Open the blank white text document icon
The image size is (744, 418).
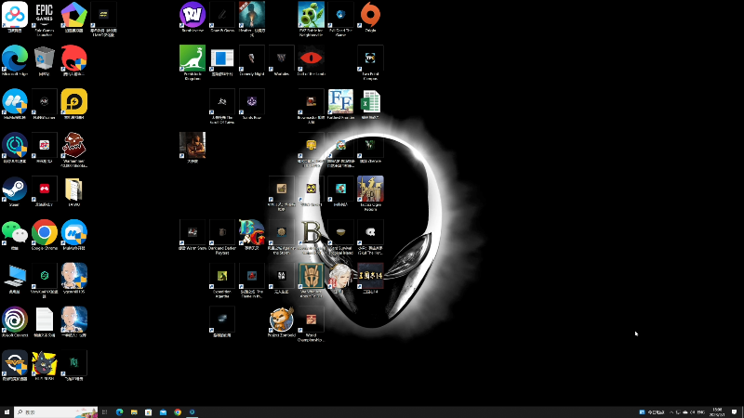[x=44, y=320]
